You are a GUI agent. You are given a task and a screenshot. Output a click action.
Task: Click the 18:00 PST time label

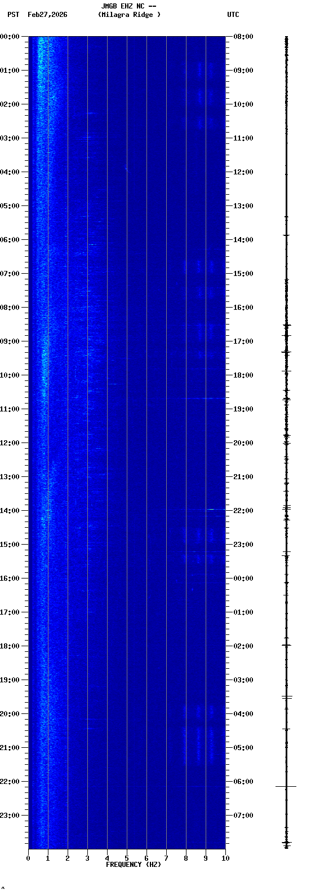pyautogui.click(x=10, y=646)
